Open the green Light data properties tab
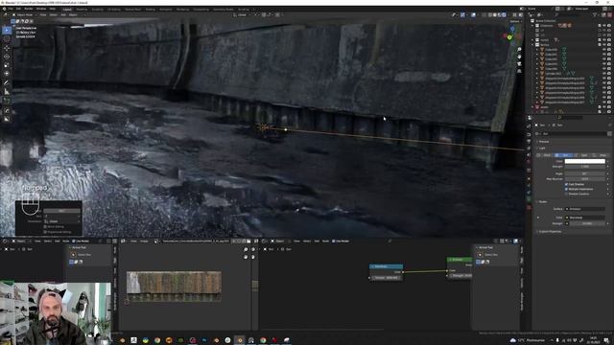614x345 pixels. coord(529,199)
